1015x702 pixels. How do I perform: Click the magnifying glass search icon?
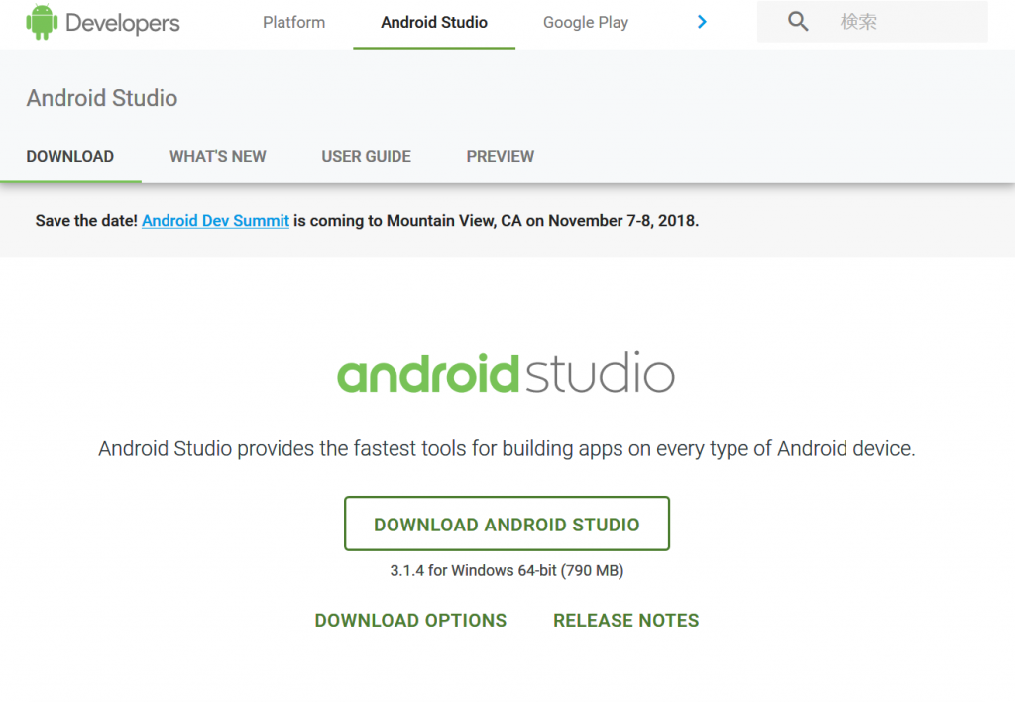pyautogui.click(x=798, y=22)
